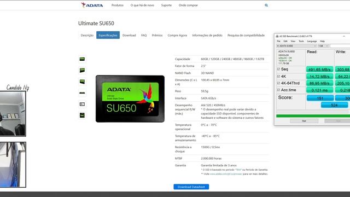350x197 pixels.
Task: Click the Acc.time read result 0,121 ms
Action: (319, 90)
